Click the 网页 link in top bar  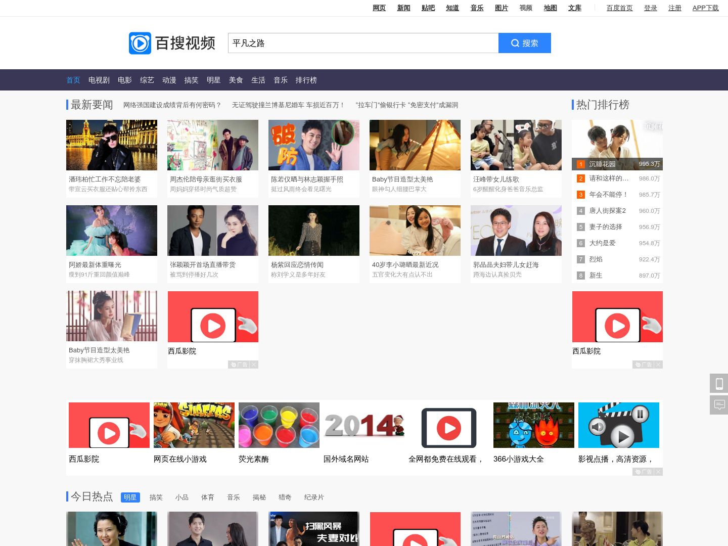click(x=379, y=8)
